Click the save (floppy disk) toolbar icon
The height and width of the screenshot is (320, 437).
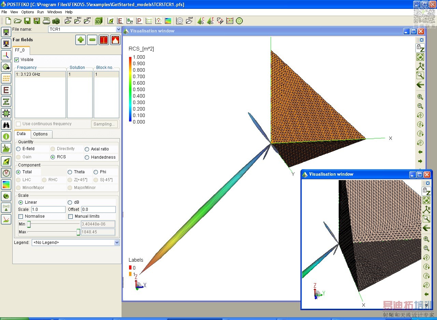[27, 21]
